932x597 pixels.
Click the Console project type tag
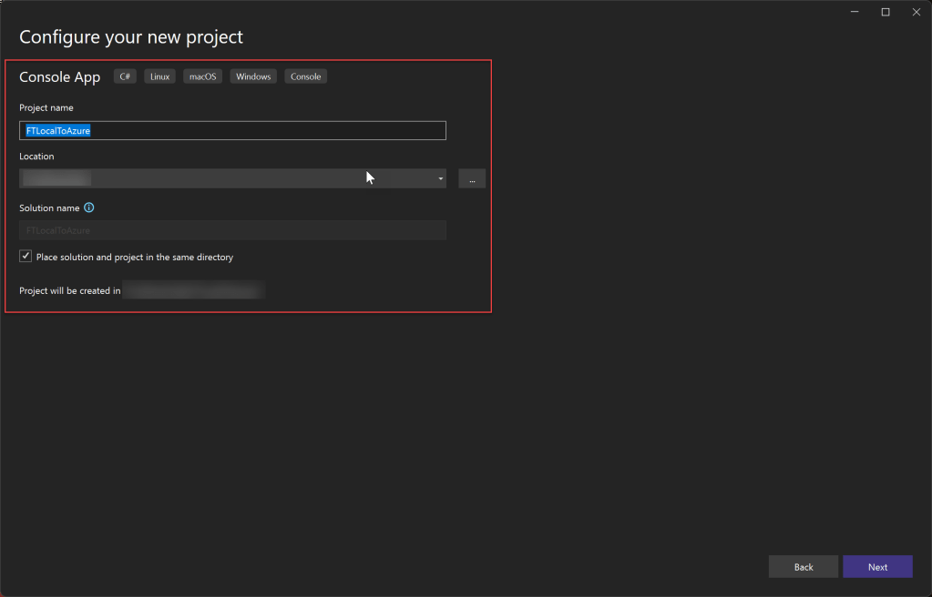pos(305,76)
